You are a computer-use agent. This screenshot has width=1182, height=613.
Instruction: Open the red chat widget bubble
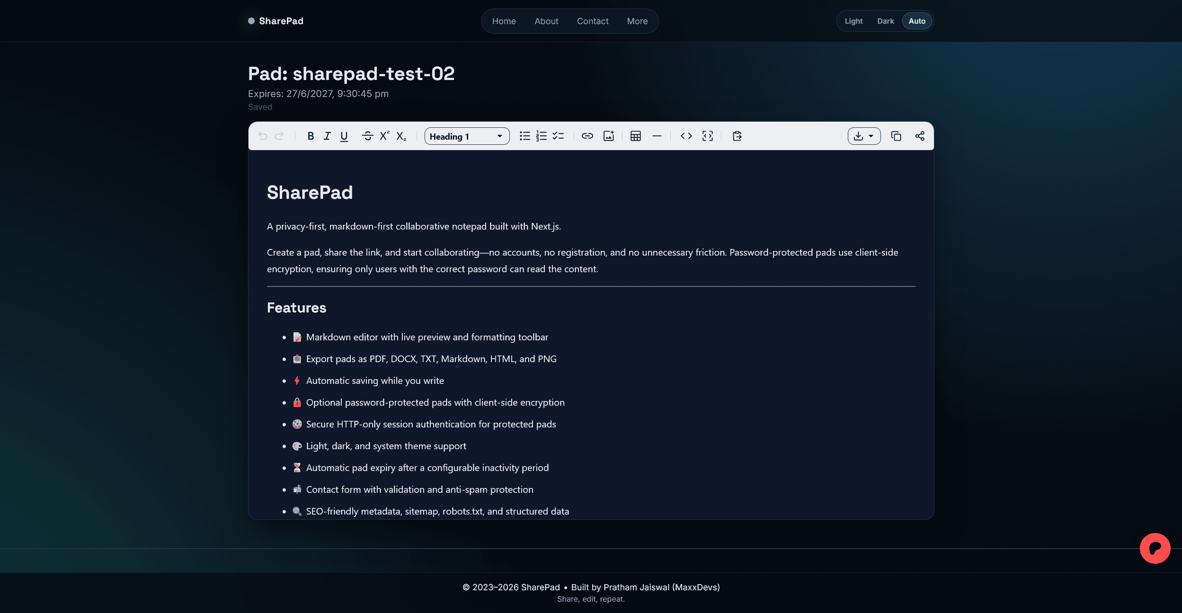1155,548
